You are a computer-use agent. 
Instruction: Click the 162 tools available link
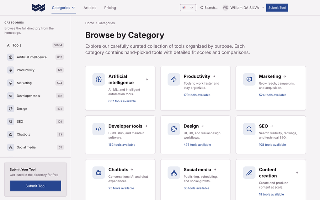click(122, 145)
